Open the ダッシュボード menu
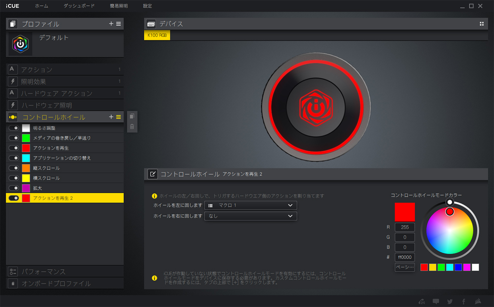 [x=79, y=6]
